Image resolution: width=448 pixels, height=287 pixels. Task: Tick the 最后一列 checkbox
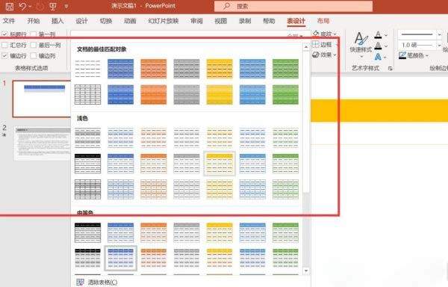coord(34,45)
